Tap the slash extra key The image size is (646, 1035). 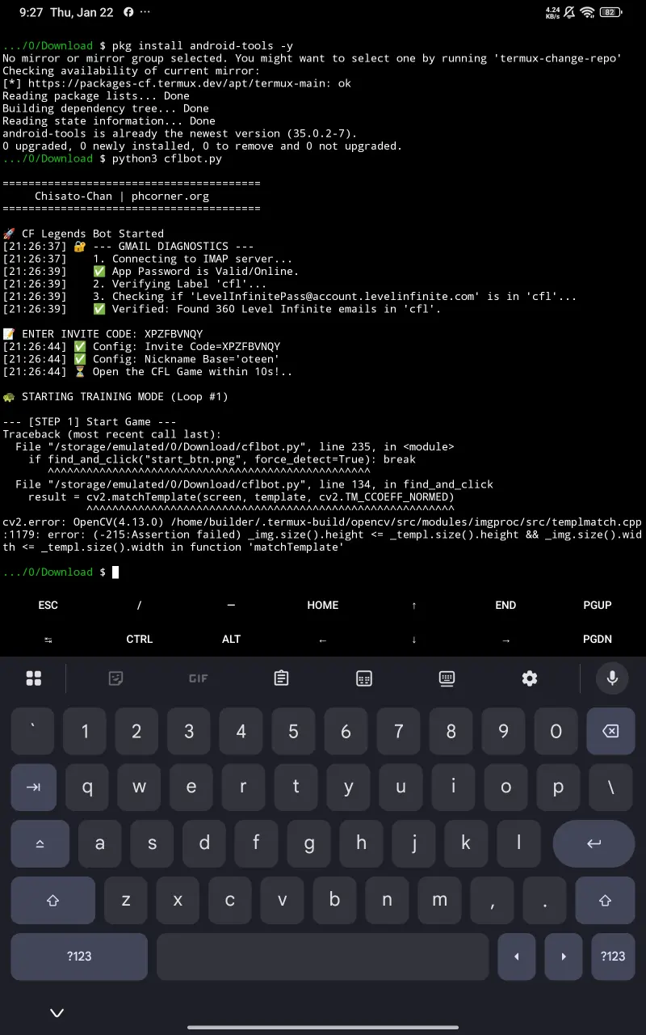pos(140,605)
